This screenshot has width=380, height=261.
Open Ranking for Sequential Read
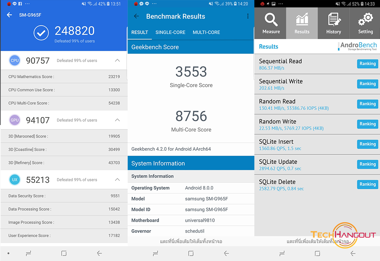point(368,64)
